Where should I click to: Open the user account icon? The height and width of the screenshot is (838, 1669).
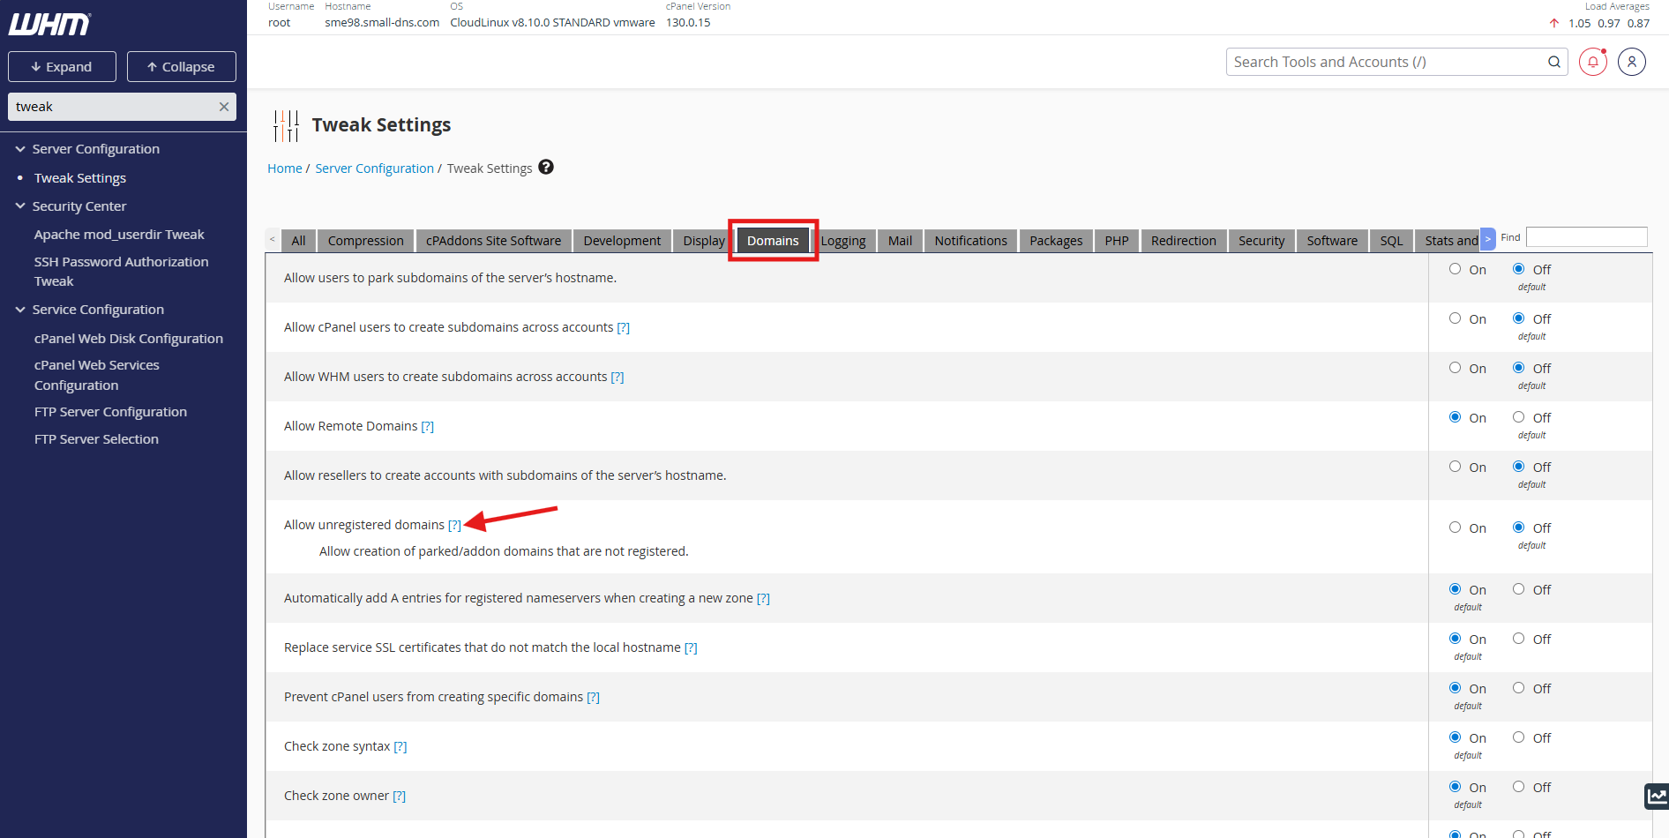[x=1631, y=62]
